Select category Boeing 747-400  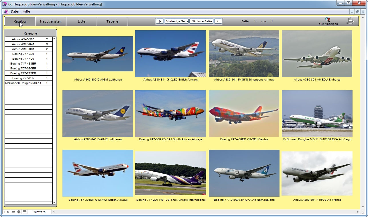pos(29,59)
